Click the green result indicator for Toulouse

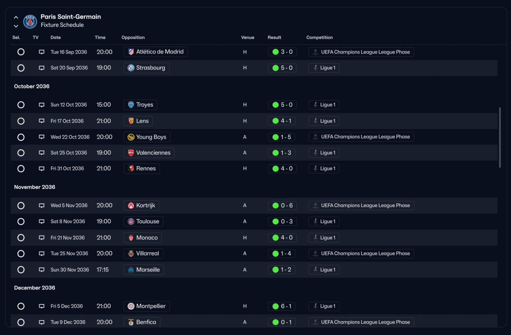coord(275,222)
